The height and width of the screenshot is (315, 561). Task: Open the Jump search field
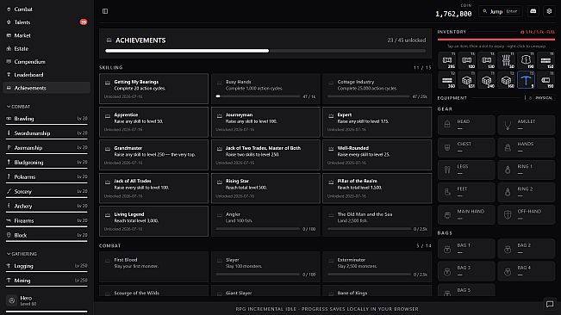[501, 11]
